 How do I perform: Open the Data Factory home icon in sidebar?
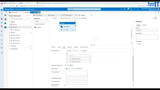pos(5,15)
